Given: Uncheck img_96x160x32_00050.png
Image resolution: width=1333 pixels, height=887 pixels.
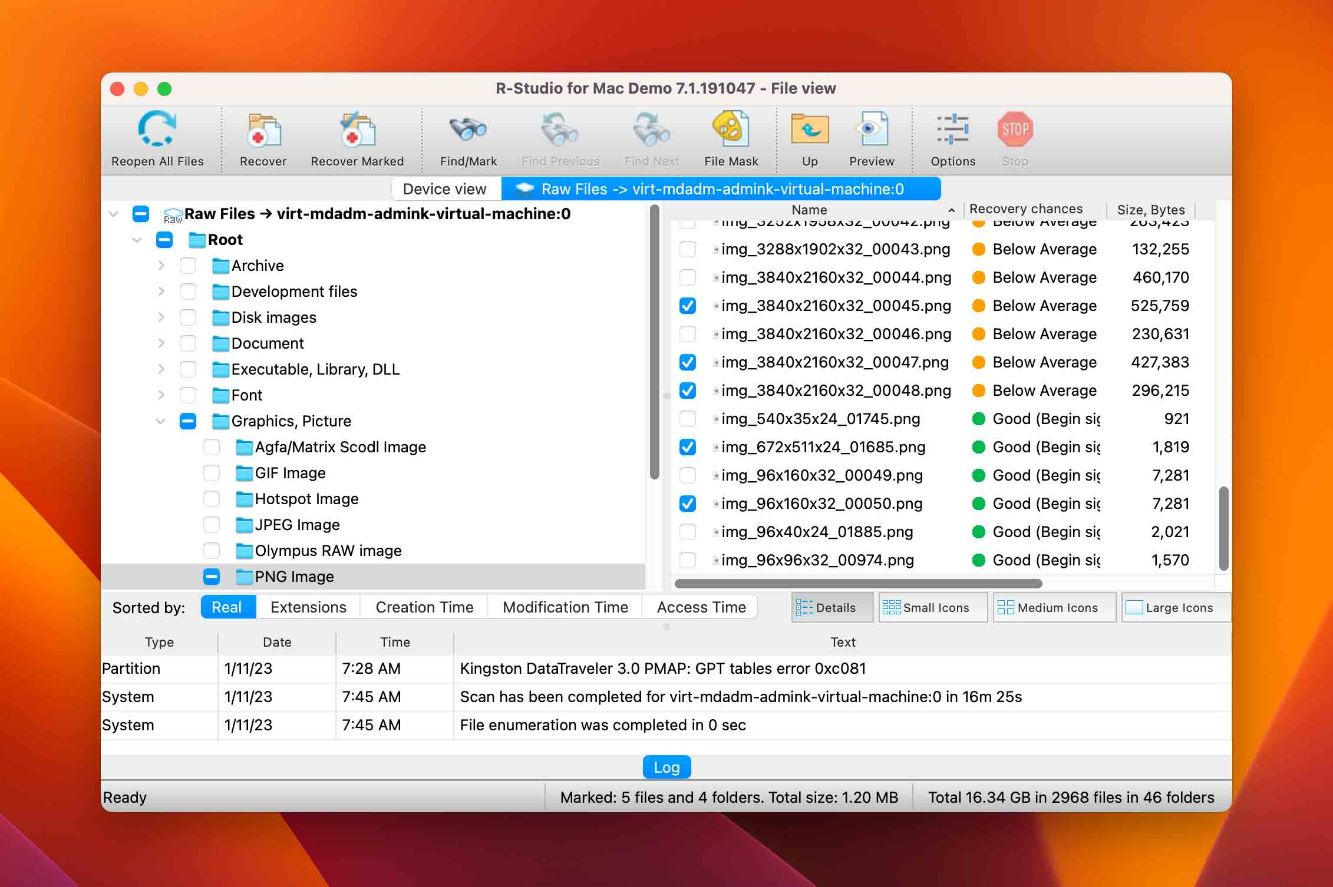Looking at the screenshot, I should click(x=688, y=504).
